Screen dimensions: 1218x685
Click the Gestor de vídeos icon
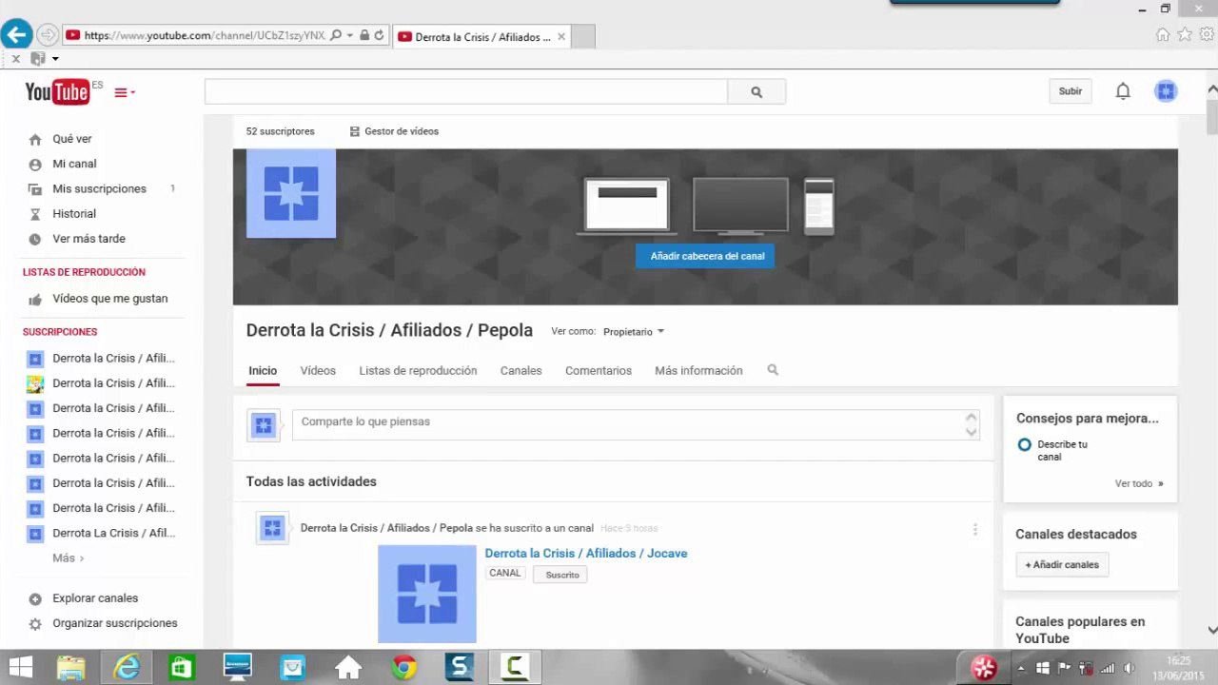coord(355,131)
